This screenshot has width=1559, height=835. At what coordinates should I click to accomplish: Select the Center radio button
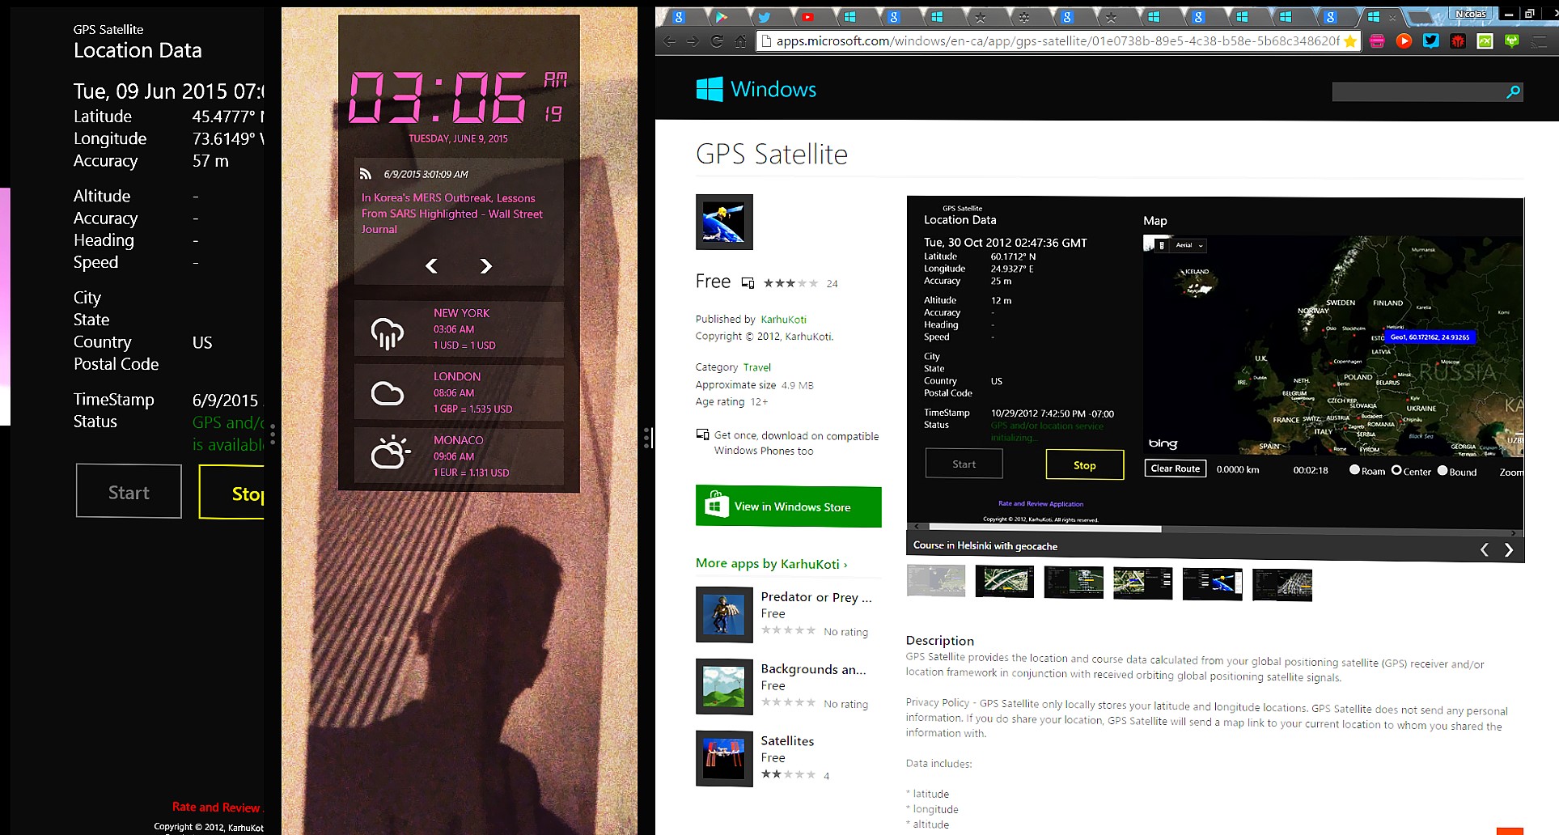point(1396,470)
